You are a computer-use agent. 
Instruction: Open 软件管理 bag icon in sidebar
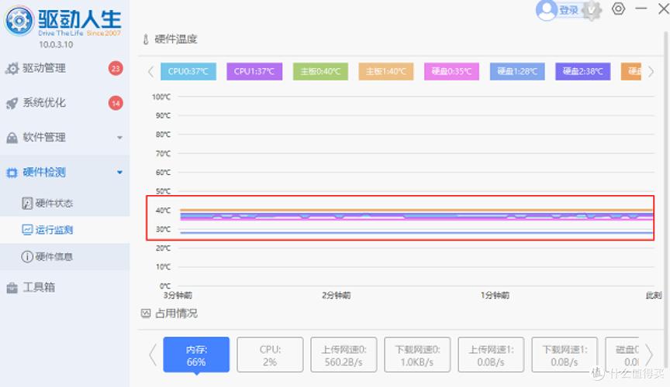12,138
